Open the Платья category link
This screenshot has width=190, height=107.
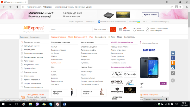point(54,47)
